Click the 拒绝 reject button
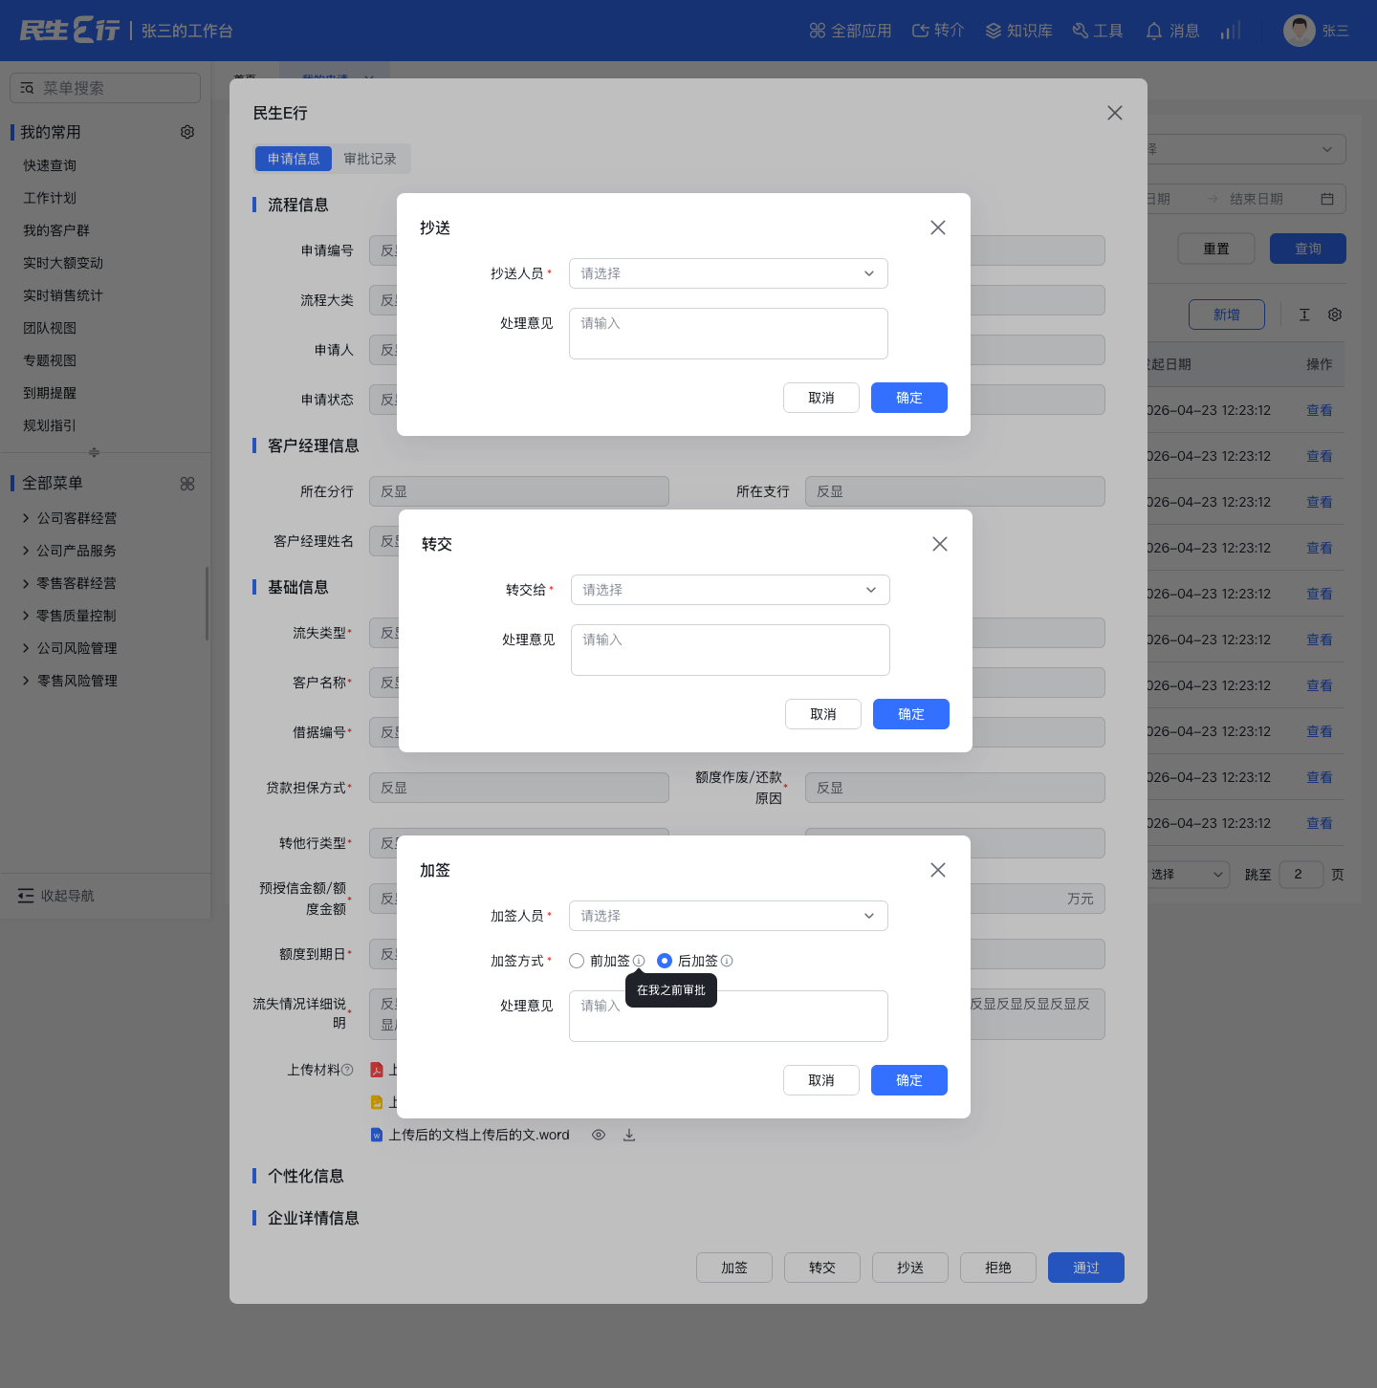The image size is (1377, 1388). click(998, 1268)
